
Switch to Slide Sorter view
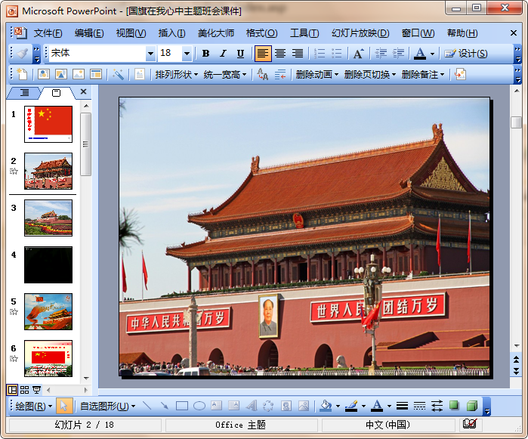pyautogui.click(x=25, y=390)
